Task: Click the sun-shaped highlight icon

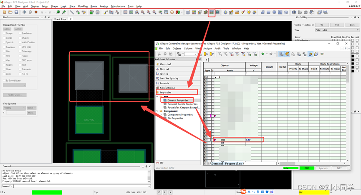Action: click(x=249, y=12)
